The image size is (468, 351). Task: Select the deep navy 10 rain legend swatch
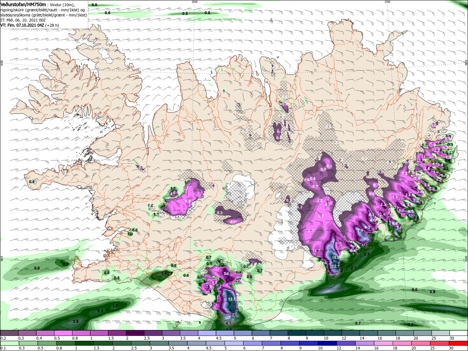(x=328, y=343)
